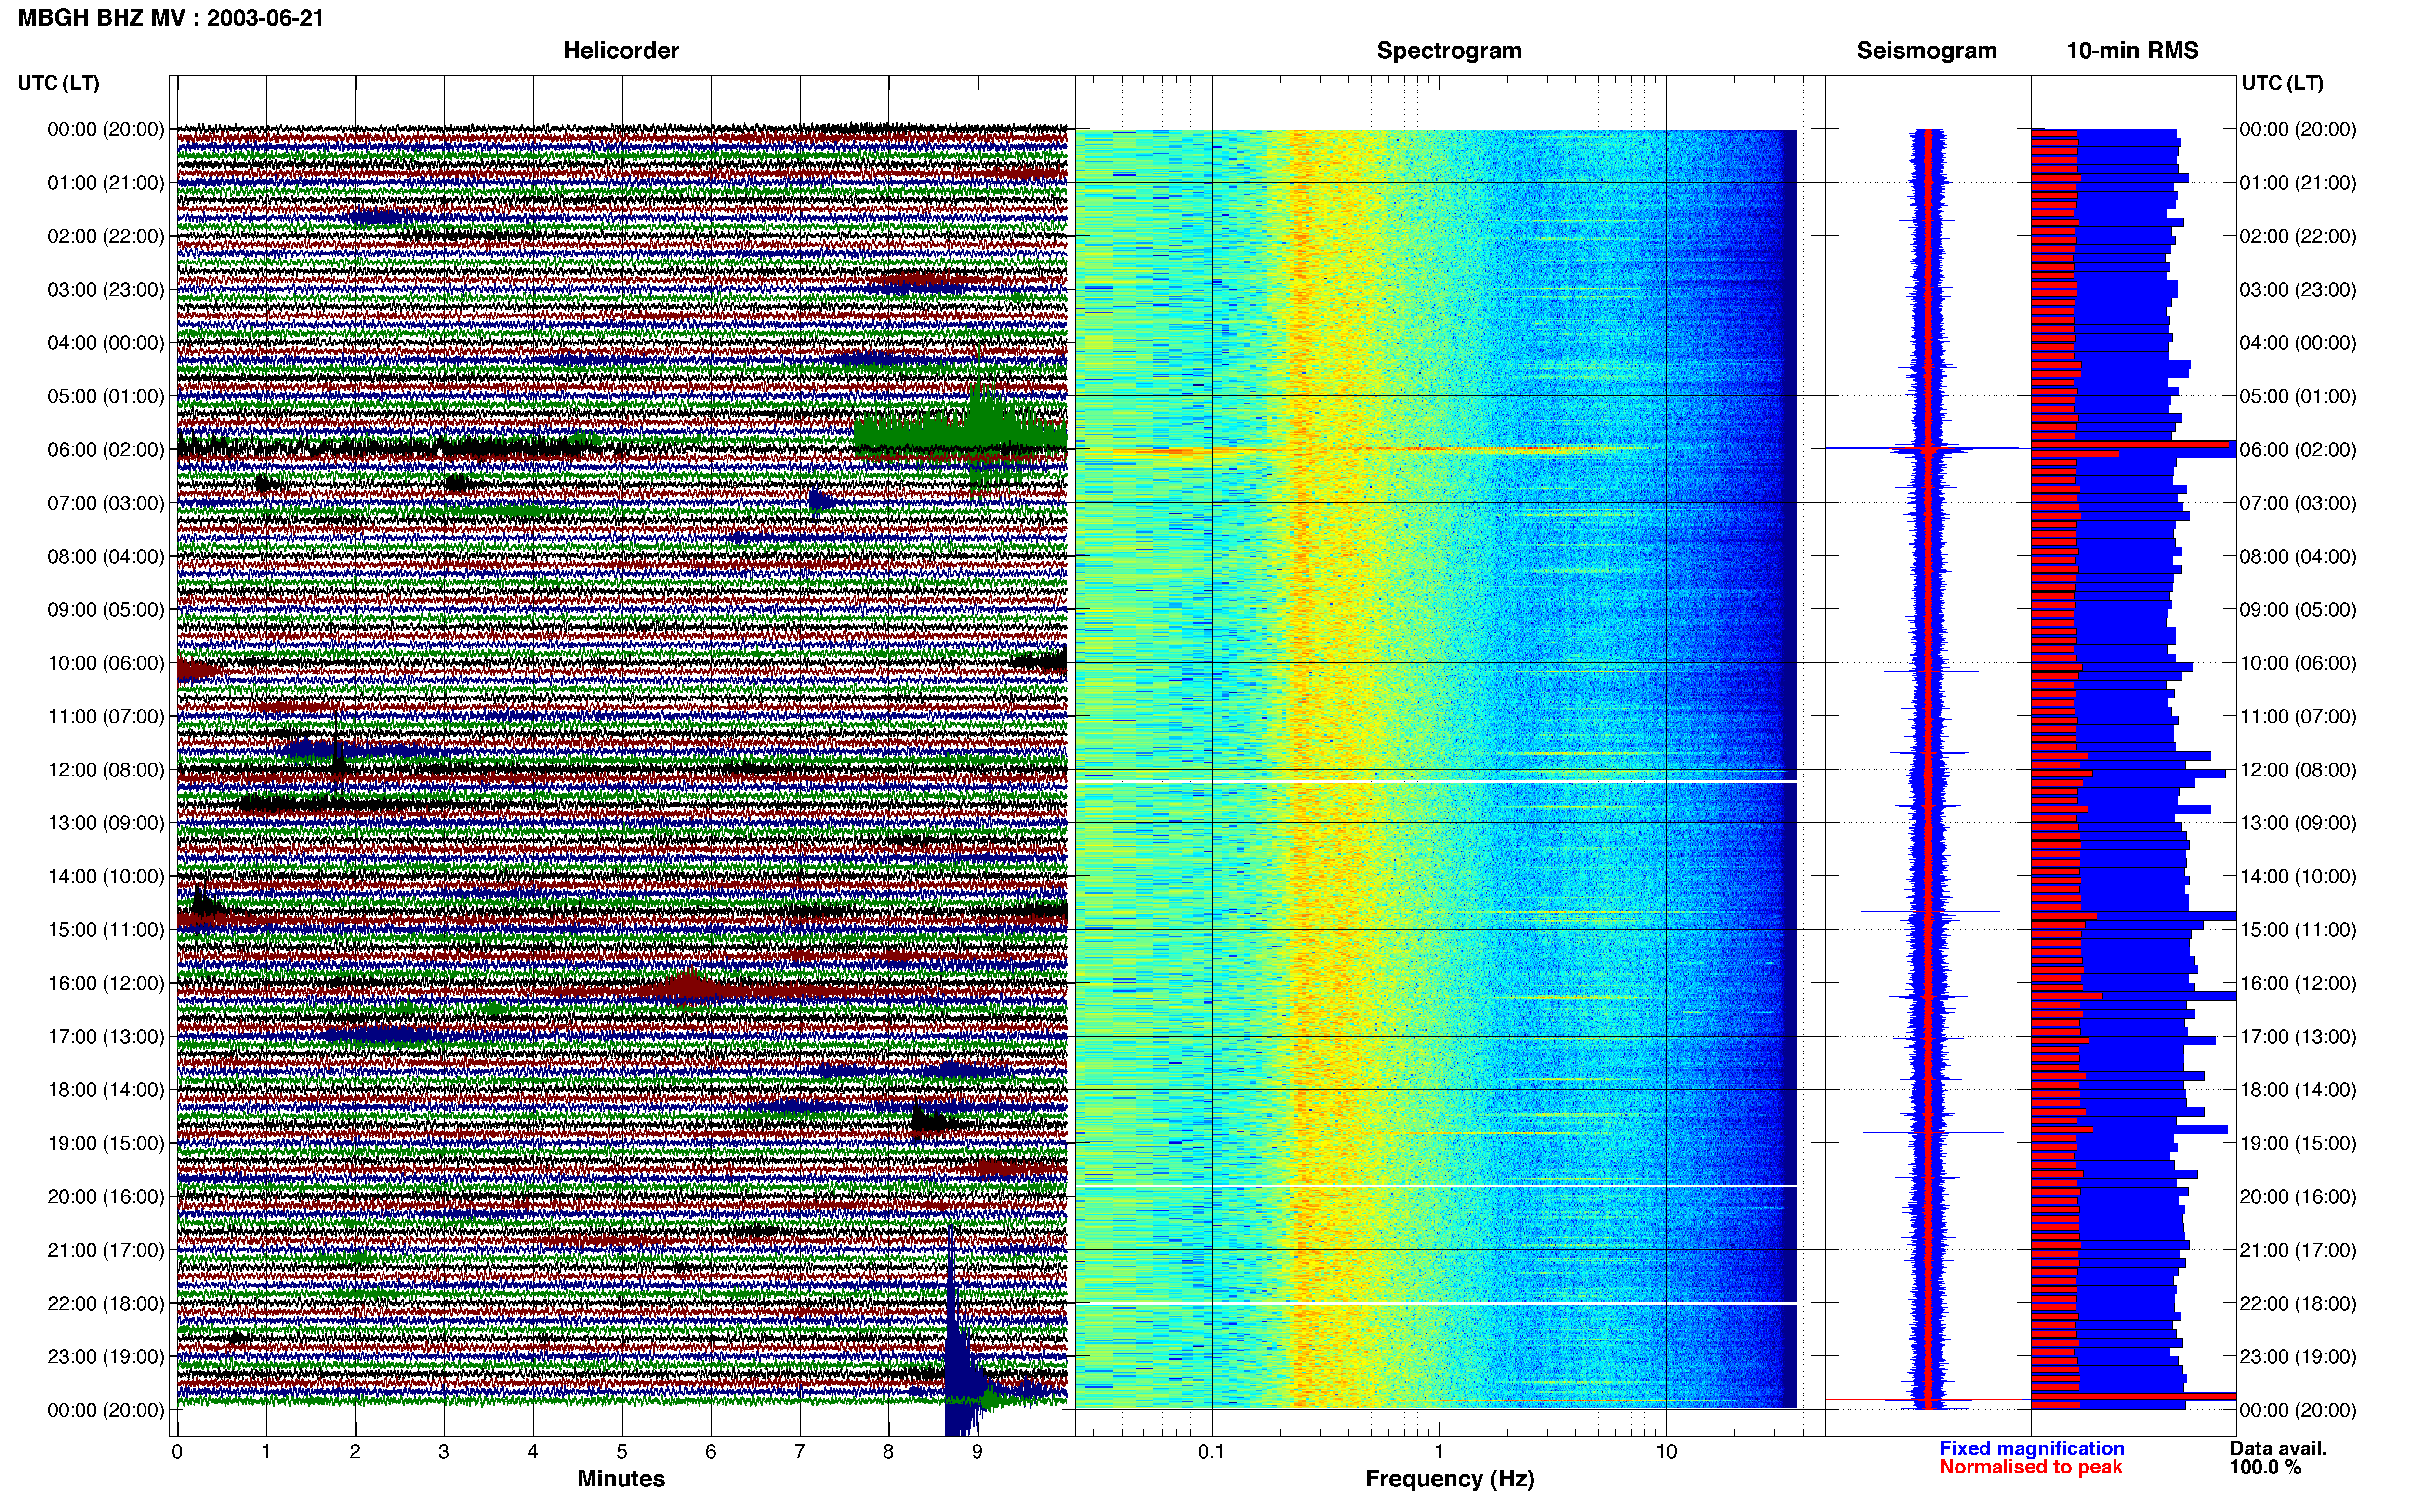Screen dimensions: 2418x1512
Task: Click the "Seismogram" panel heading
Action: point(1927,51)
